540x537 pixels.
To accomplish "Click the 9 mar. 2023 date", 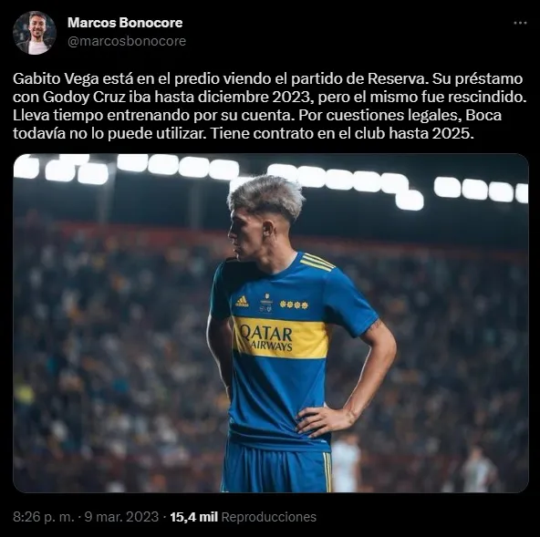I will [x=121, y=517].
